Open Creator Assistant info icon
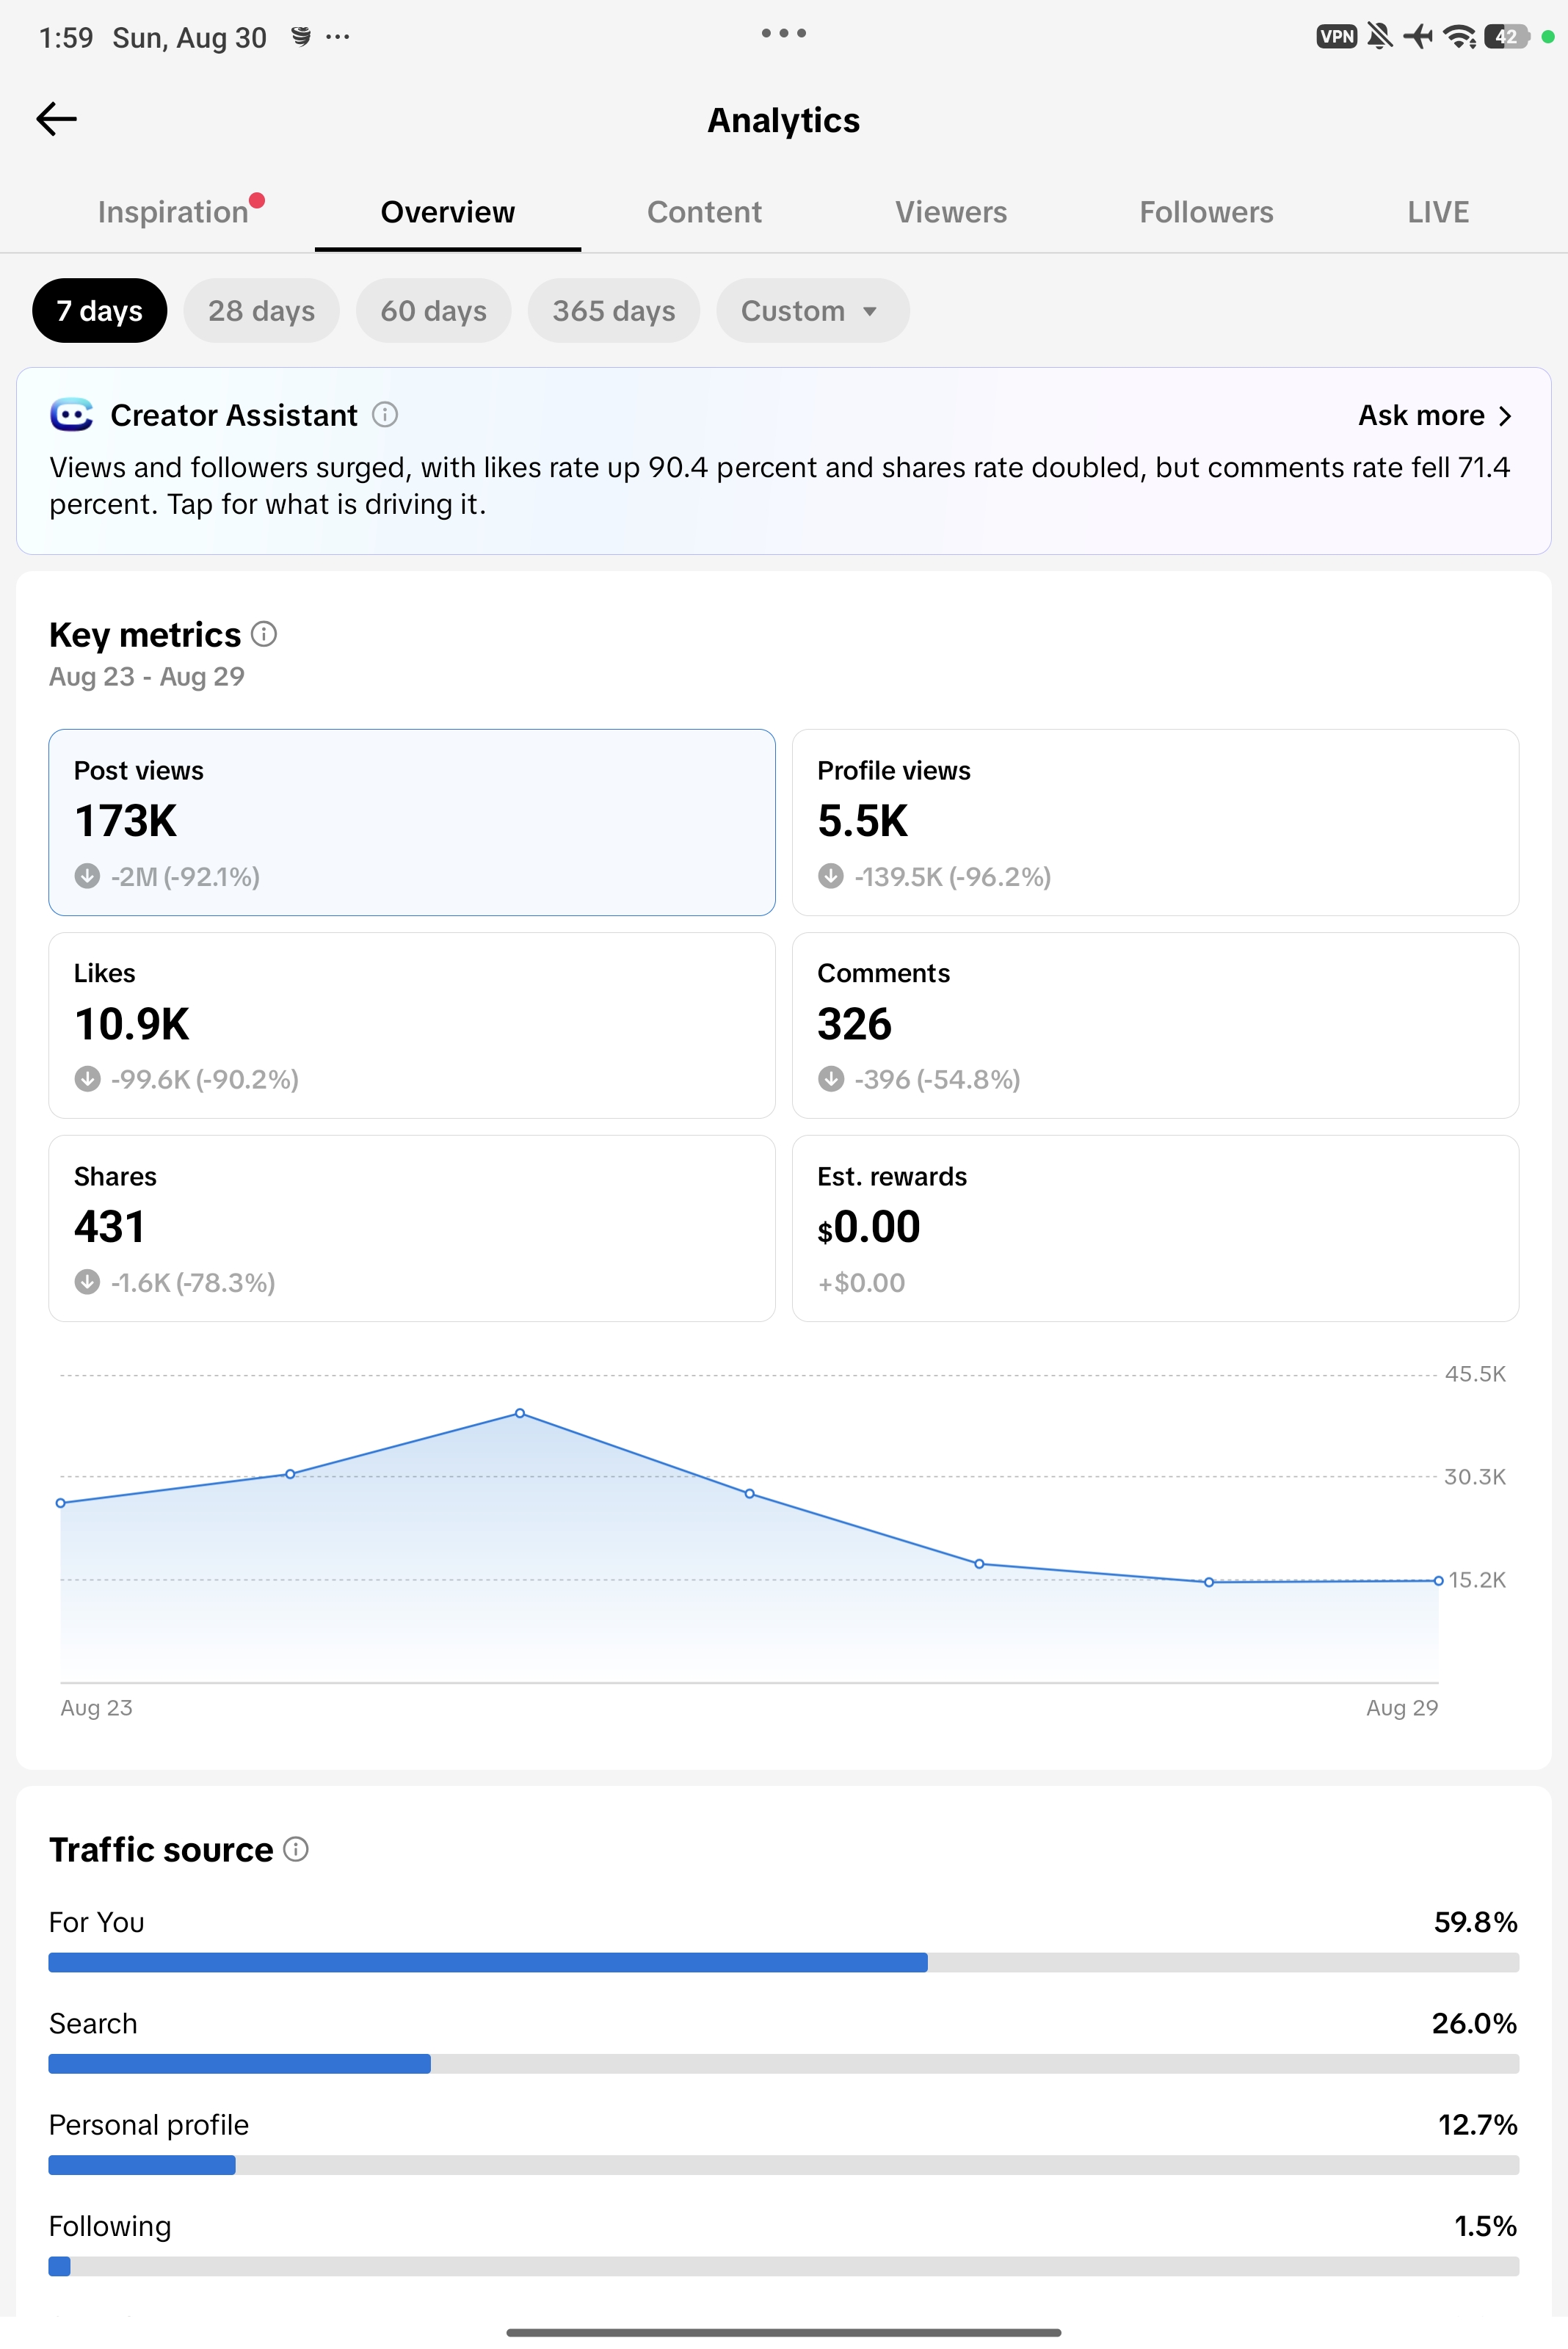Image resolution: width=1568 pixels, height=2349 pixels. 385,414
